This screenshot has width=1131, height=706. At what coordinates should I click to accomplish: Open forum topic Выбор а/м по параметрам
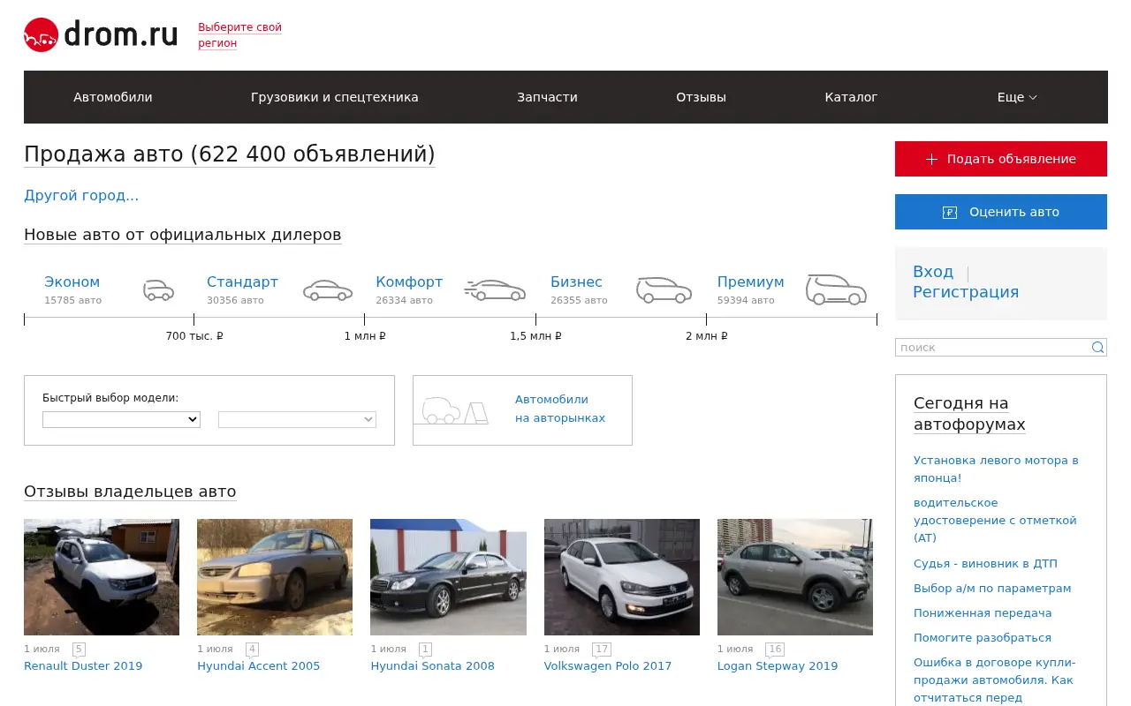click(992, 589)
